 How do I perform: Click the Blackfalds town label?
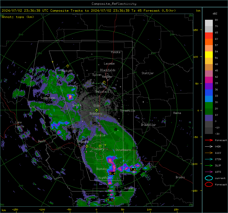108,70
